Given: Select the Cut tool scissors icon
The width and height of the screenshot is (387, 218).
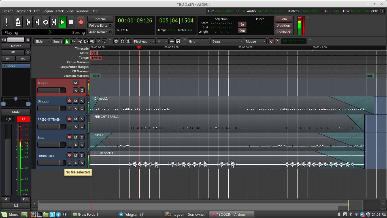Looking at the screenshot, I should point(80,41).
